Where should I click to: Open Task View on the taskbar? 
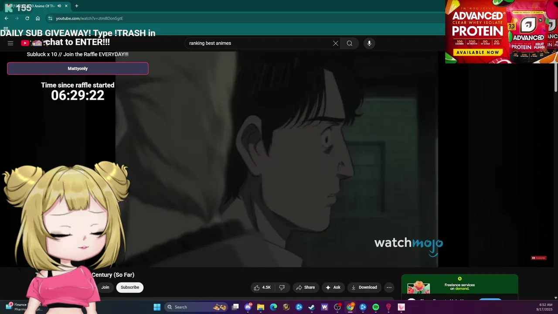click(x=235, y=307)
